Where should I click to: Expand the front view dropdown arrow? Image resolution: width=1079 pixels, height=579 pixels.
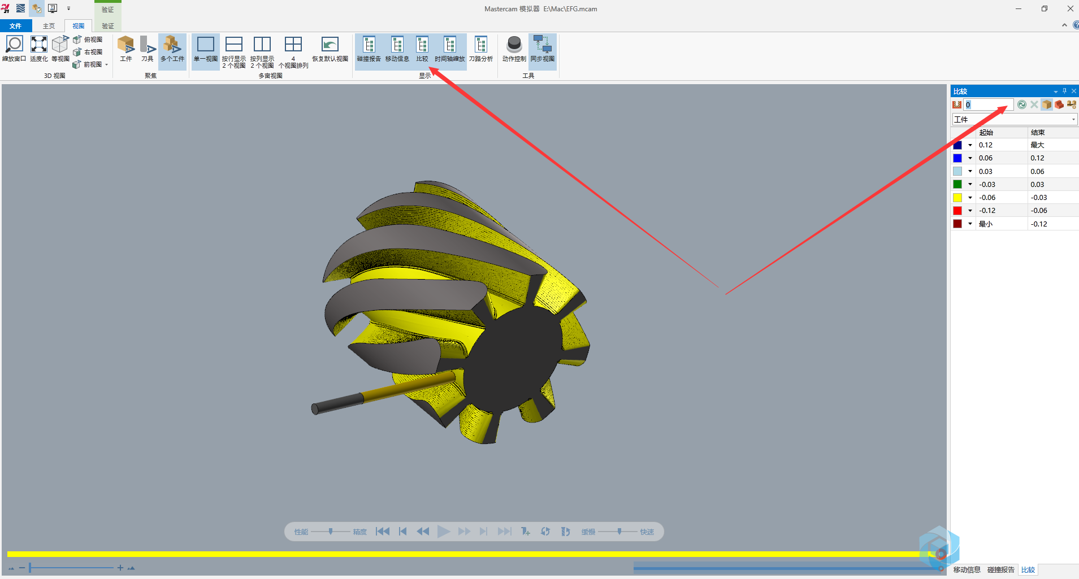(x=106, y=65)
